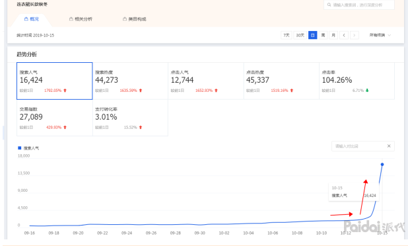This screenshot has width=408, height=246.
Task: Select the 点击热度 45,337 metric card
Action: coord(281,81)
